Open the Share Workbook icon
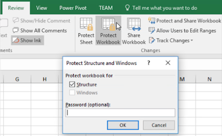Screen dimensions: 222x136 134,24
